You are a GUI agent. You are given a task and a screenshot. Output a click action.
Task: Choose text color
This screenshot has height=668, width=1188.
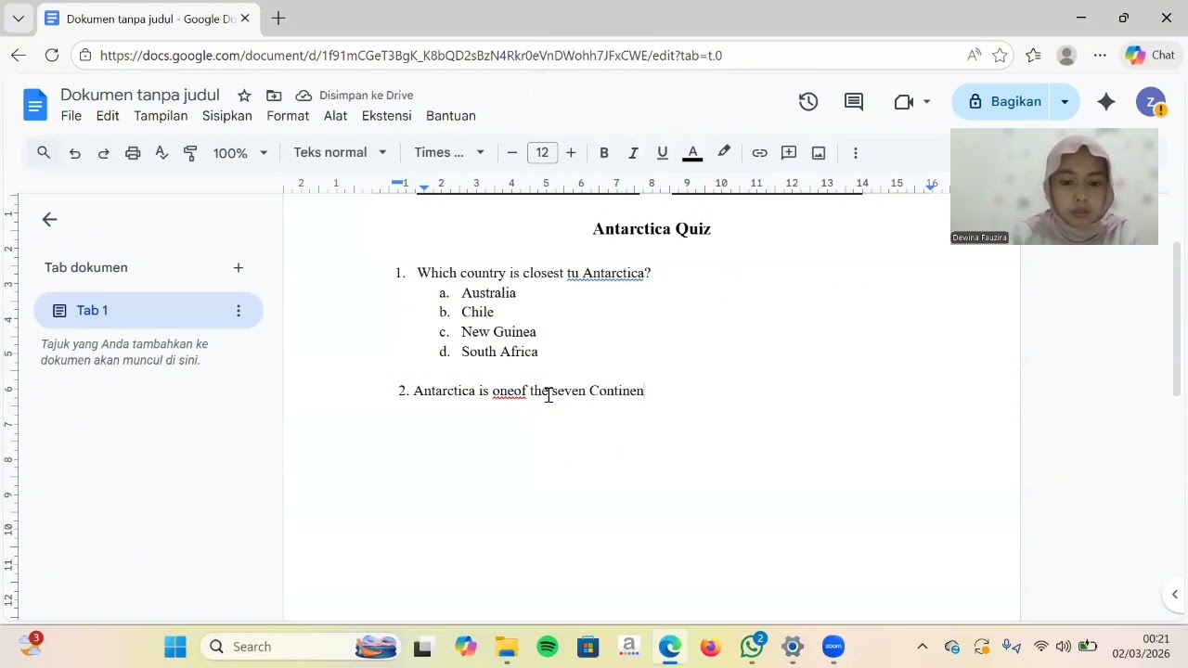point(692,153)
